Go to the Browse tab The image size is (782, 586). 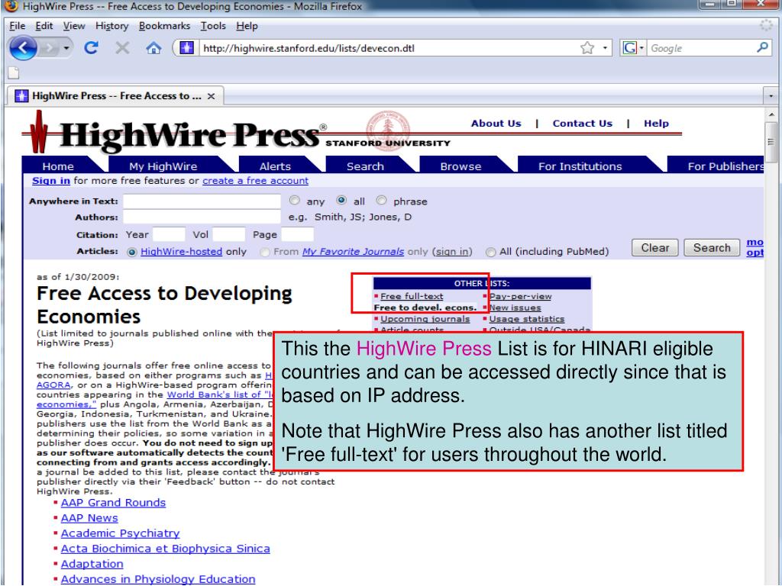(x=460, y=166)
